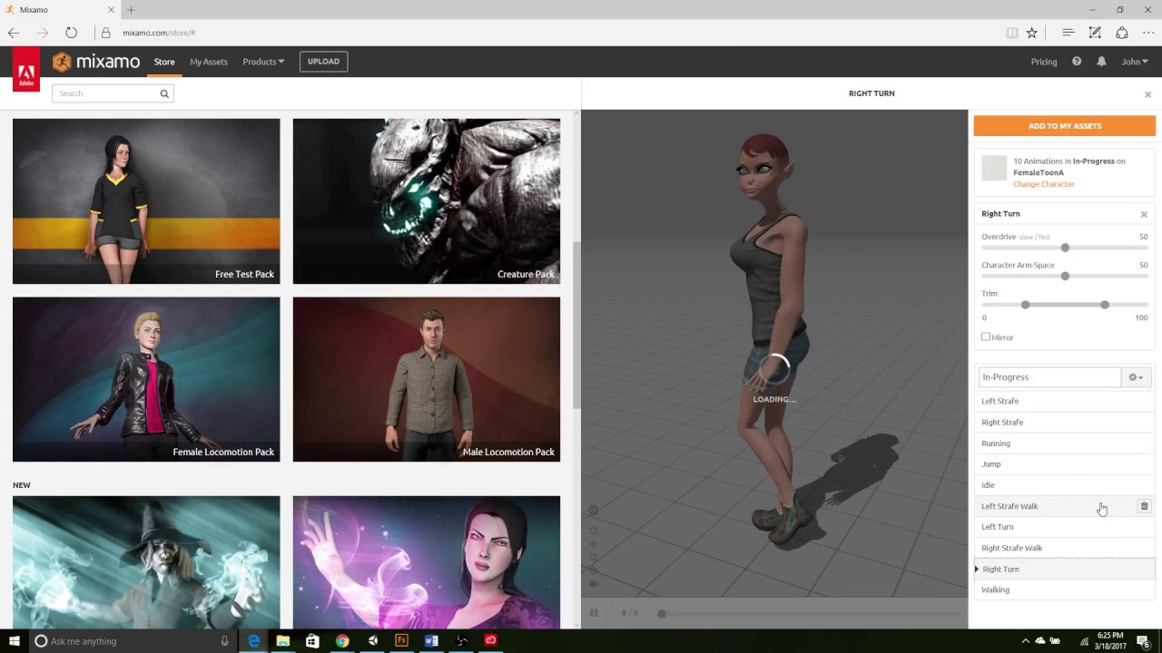Click the store page vertical scrollbar
Image resolution: width=1162 pixels, height=653 pixels.
(576, 325)
